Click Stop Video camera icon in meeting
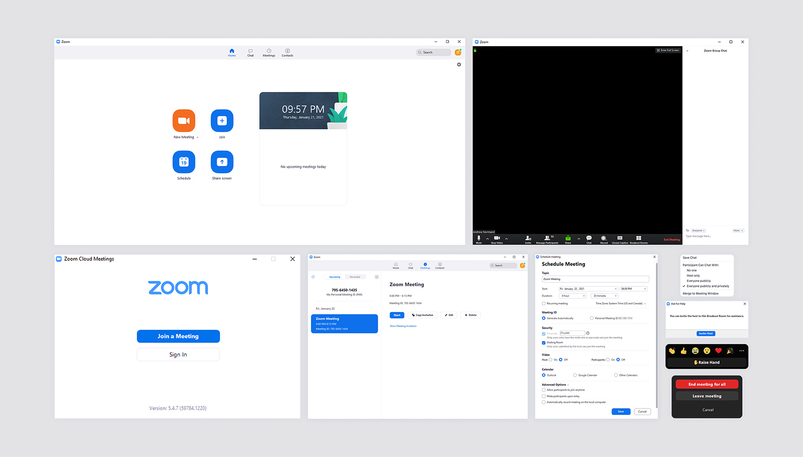 pyautogui.click(x=497, y=239)
